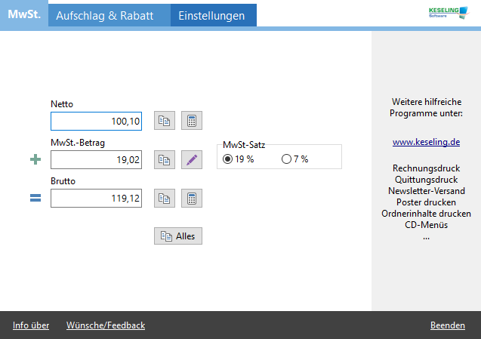Click the pencil edit icon for MwSt.-Betrag
The width and height of the screenshot is (481, 339).
point(192,159)
